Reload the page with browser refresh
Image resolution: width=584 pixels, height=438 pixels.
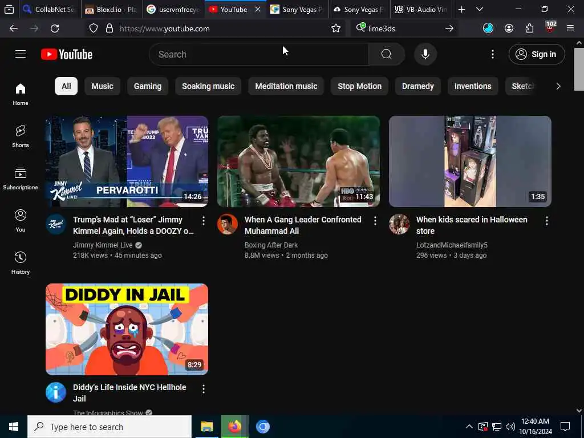pos(55,29)
